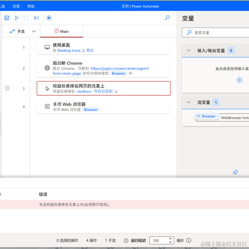This screenshot has height=249, width=249.
Task: Clear variables with the eraser icon
Action: coord(235,172)
